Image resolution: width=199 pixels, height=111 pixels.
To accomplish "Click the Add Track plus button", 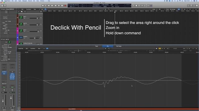I will coord(19,12).
